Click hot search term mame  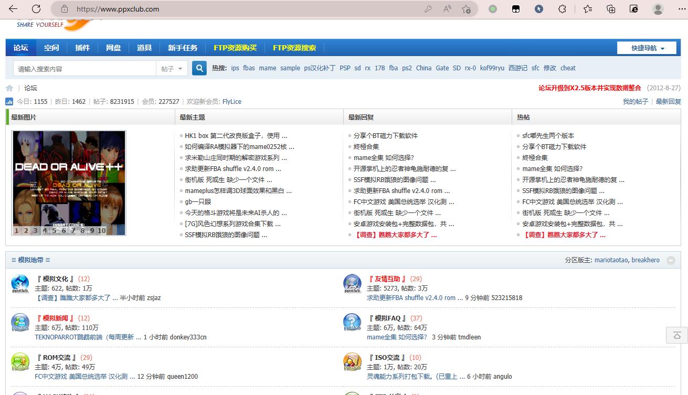coord(267,68)
